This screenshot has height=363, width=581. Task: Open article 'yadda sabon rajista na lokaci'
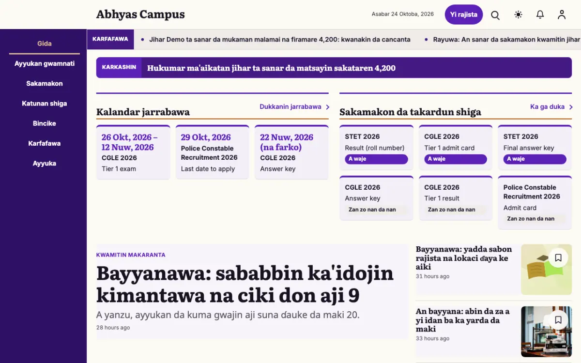coord(464,258)
